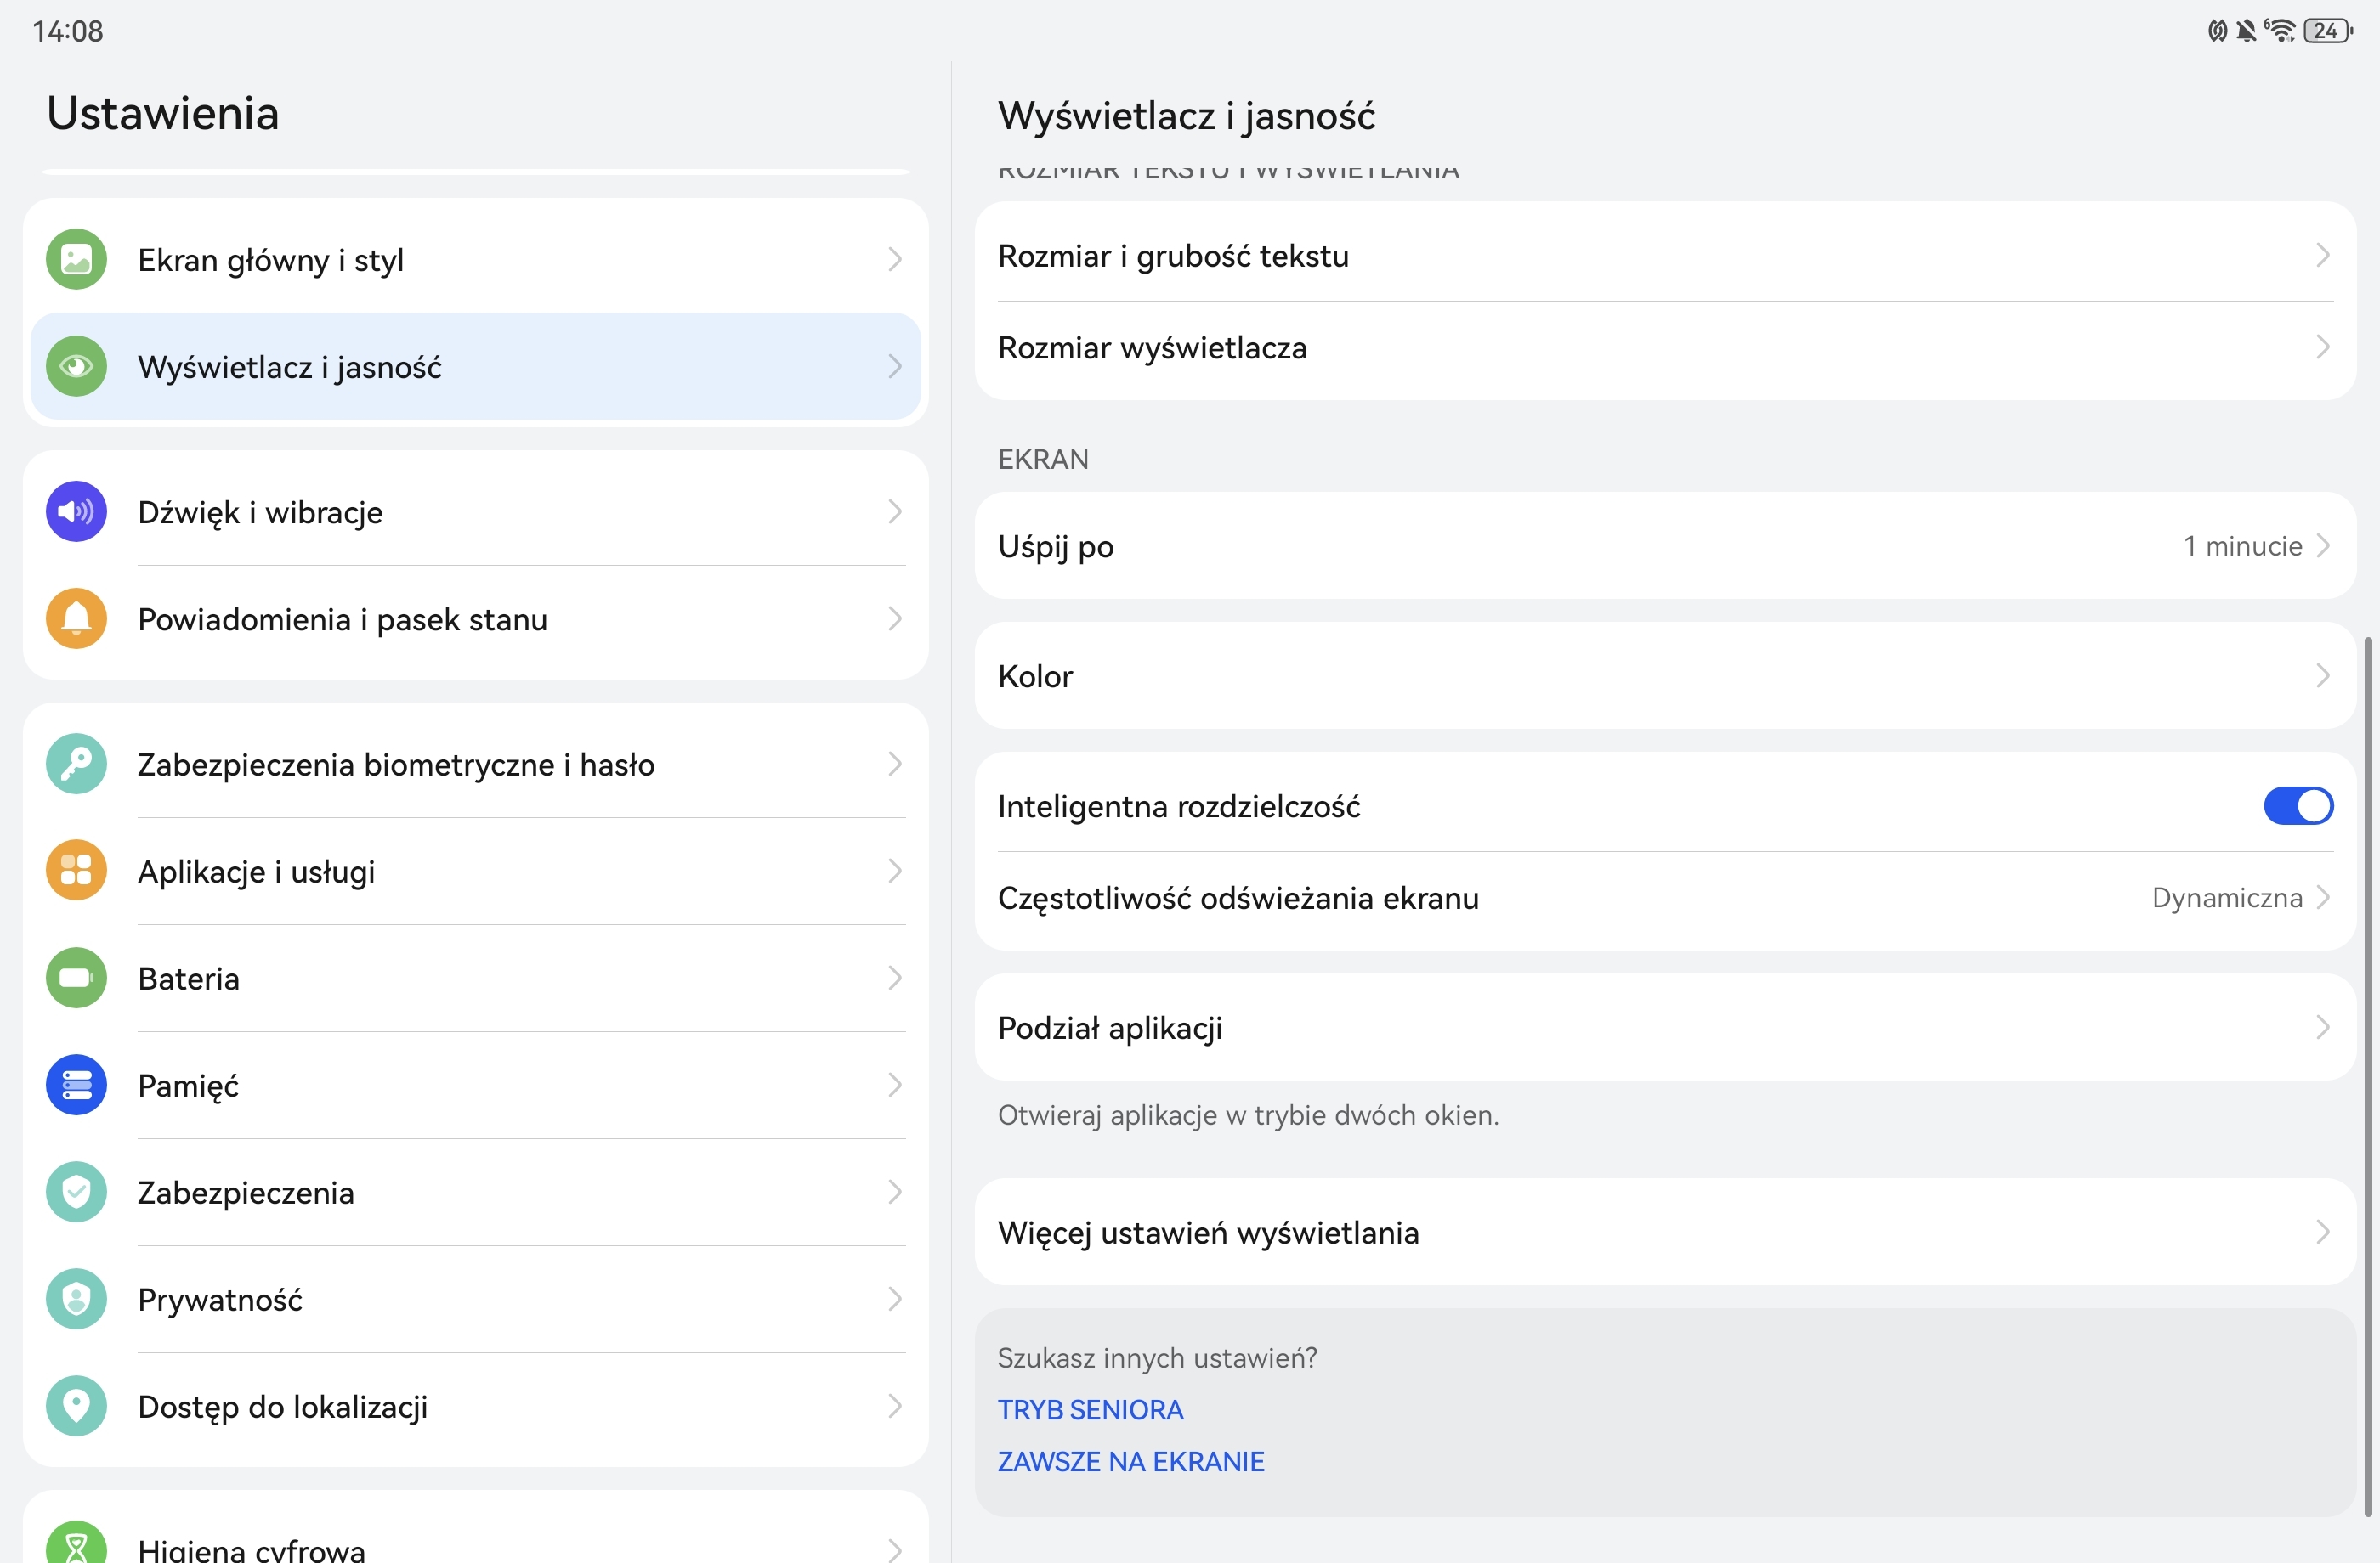Tap Prywatność label

tap(220, 1301)
